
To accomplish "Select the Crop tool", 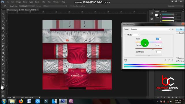I will tap(3, 28).
